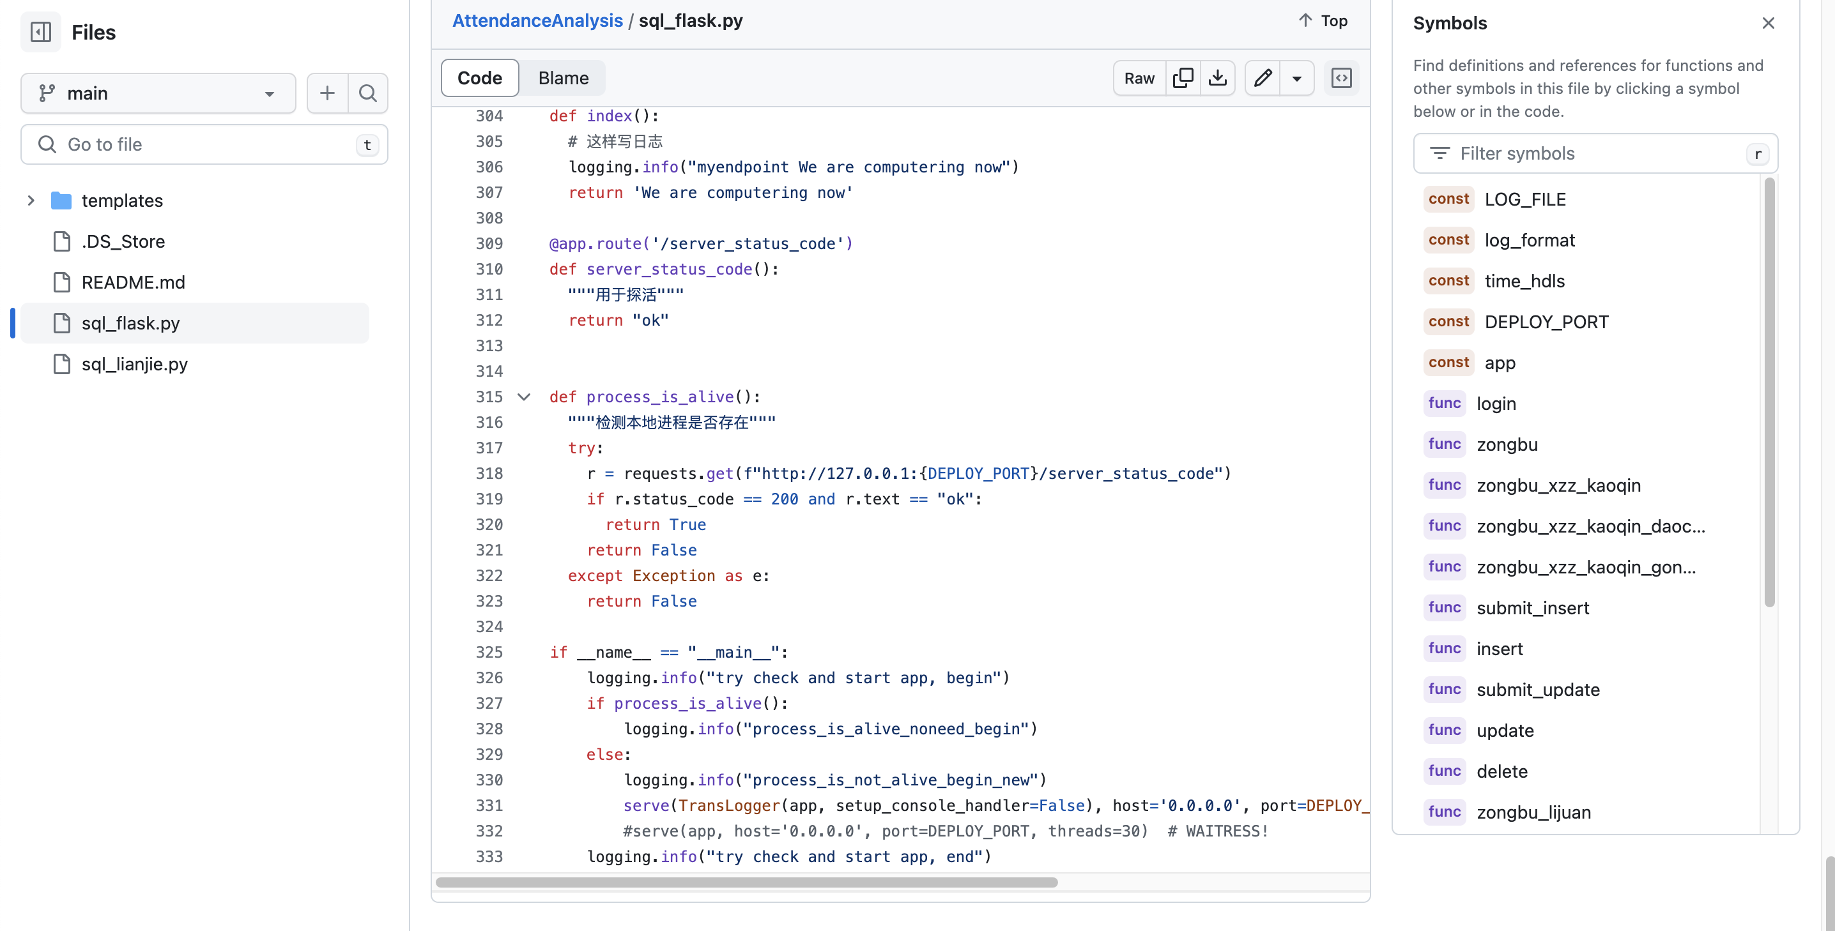Click the filter symbols icon
The height and width of the screenshot is (931, 1835).
1438,152
